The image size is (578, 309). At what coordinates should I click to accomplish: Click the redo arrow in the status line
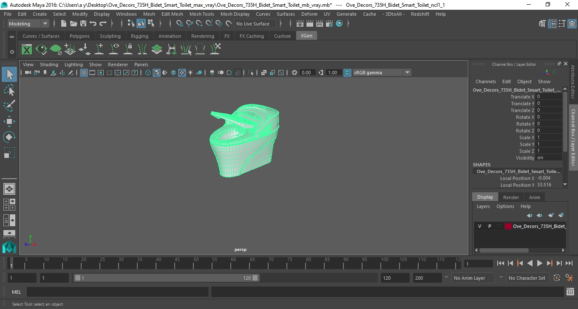pyautogui.click(x=103, y=24)
